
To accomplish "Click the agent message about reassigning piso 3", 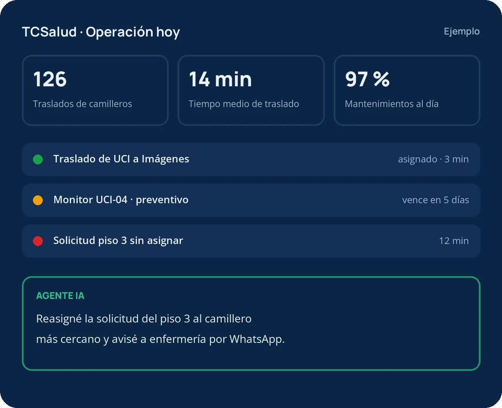I will [160, 329].
